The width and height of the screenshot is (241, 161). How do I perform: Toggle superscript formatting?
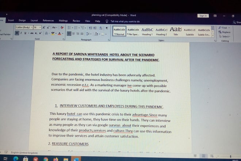40,33
